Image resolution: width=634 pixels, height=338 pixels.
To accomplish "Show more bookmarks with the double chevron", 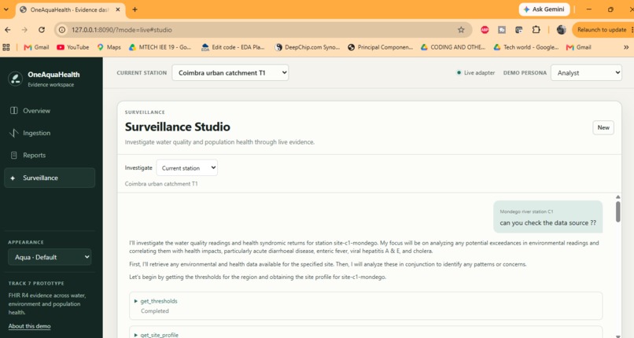I will pos(626,47).
